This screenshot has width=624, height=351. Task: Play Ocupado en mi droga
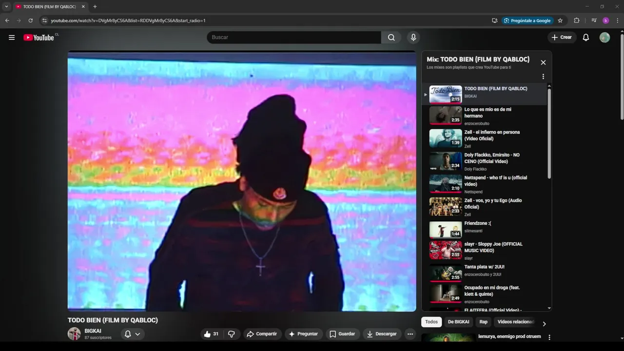[485, 294]
